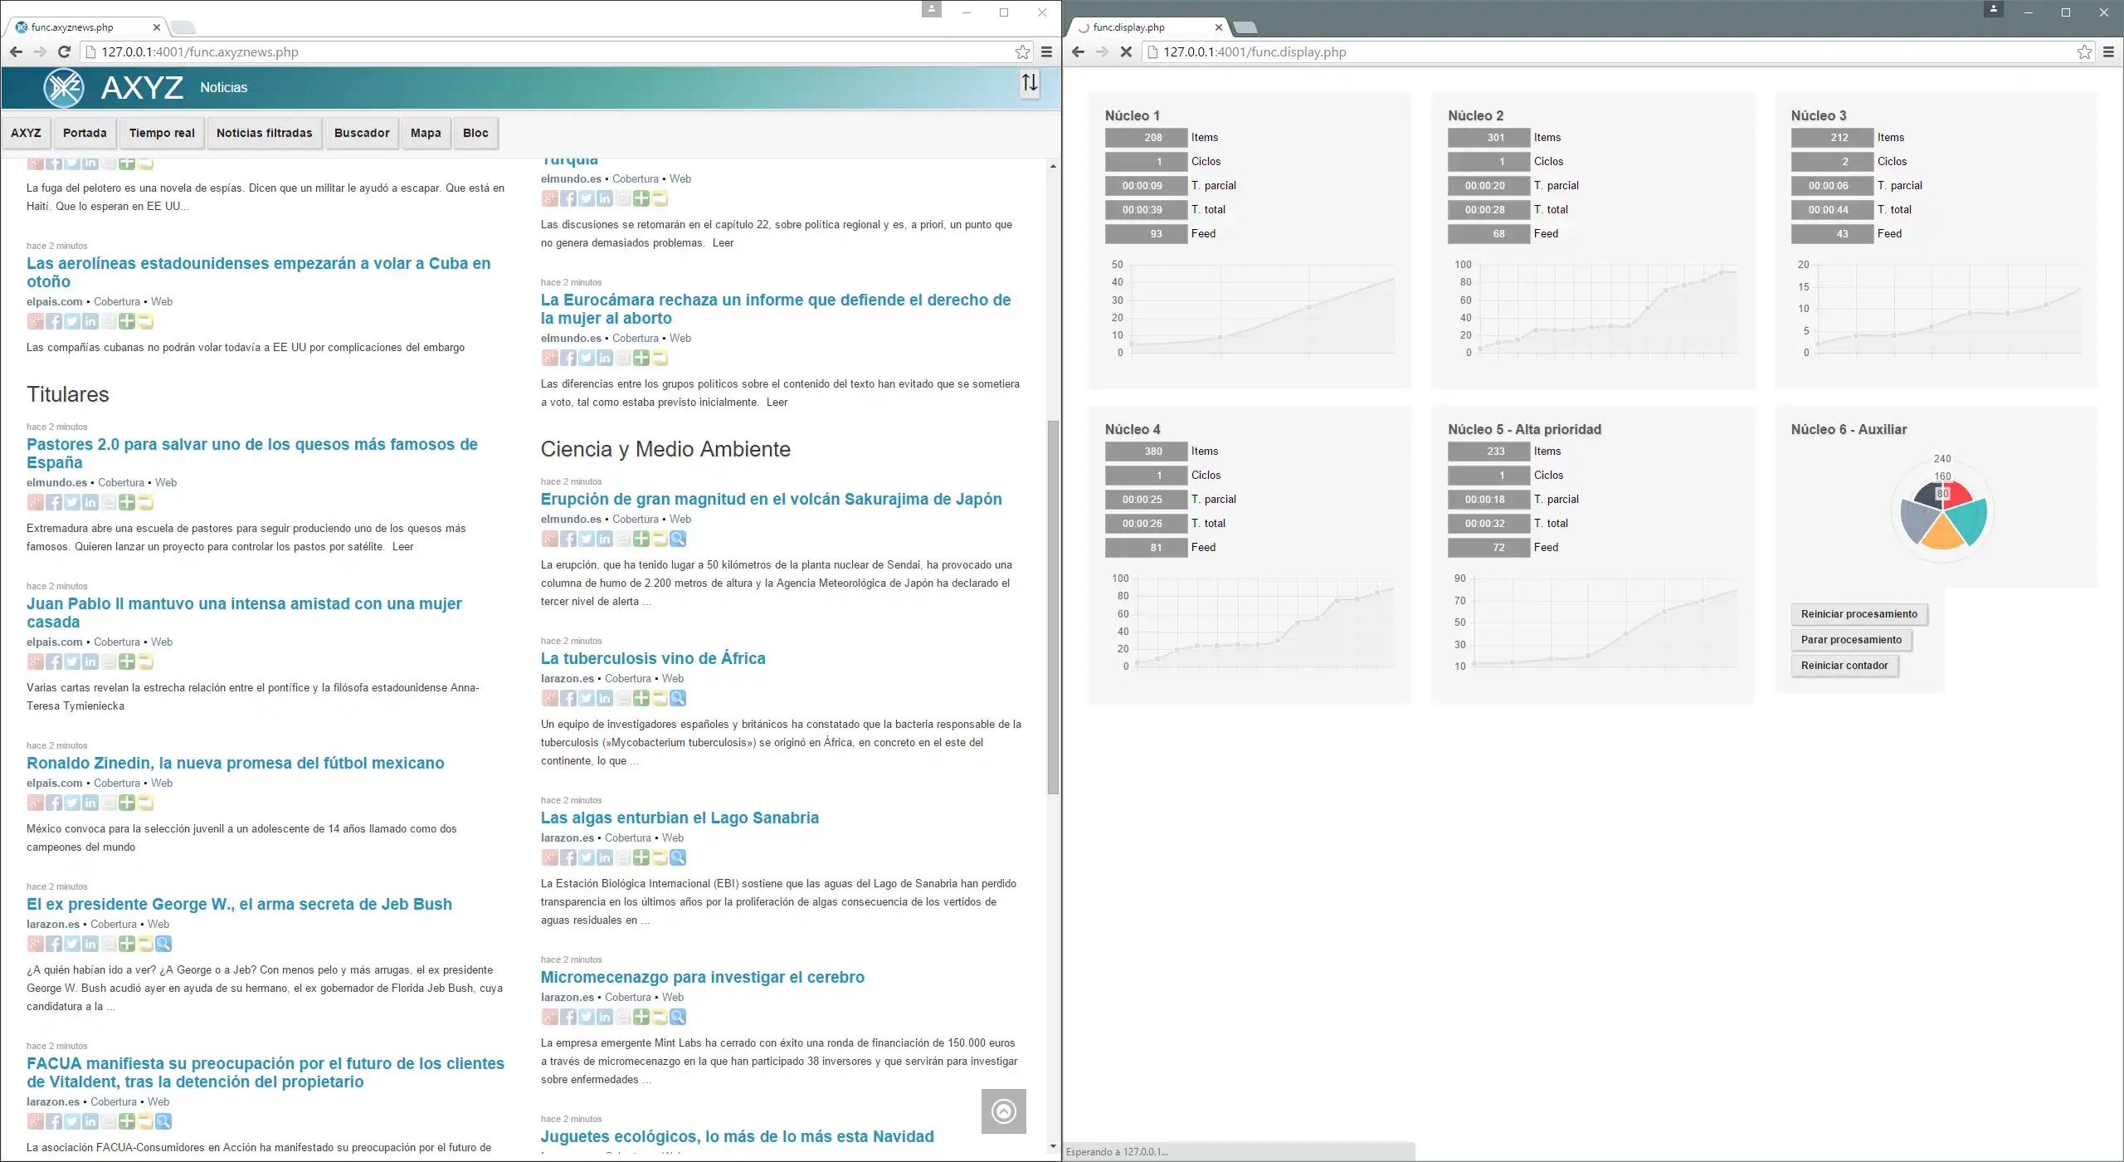Click the green plus icon on Juan Pablo II article
The image size is (2124, 1162).
pos(126,662)
